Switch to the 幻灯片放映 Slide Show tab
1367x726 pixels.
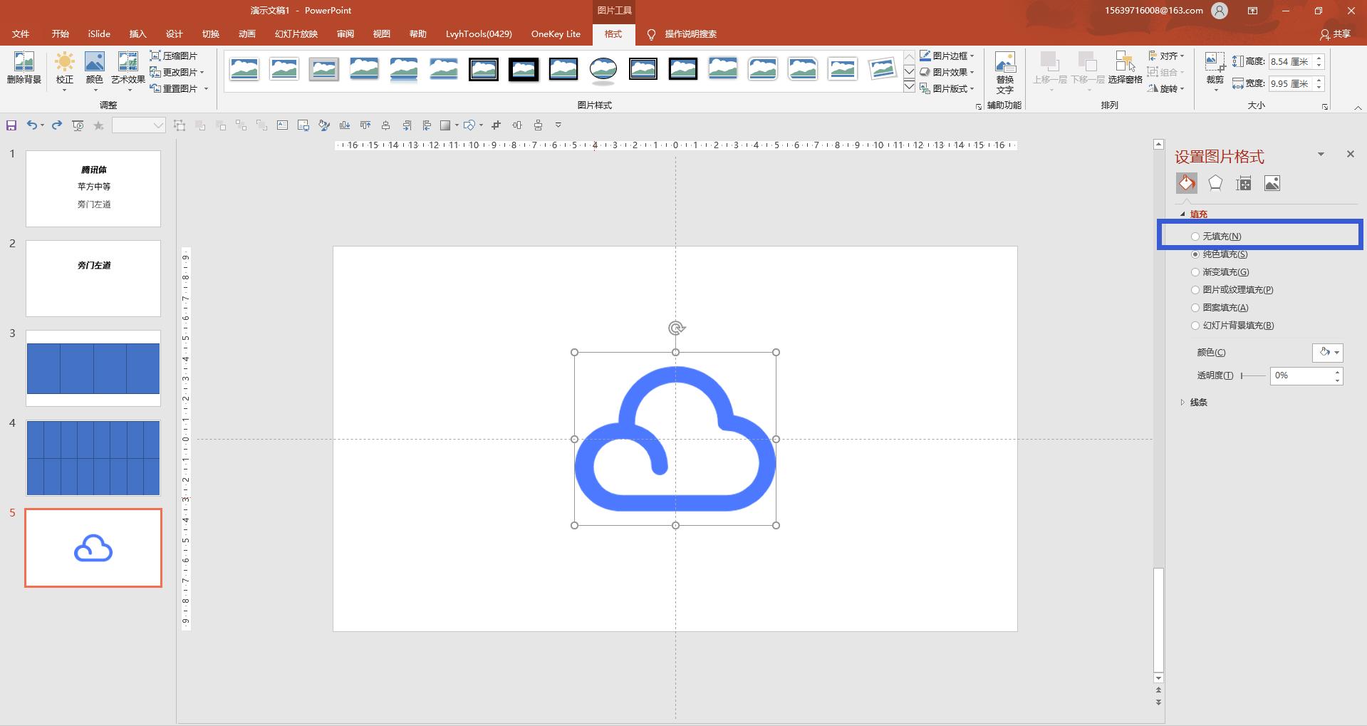pos(296,34)
